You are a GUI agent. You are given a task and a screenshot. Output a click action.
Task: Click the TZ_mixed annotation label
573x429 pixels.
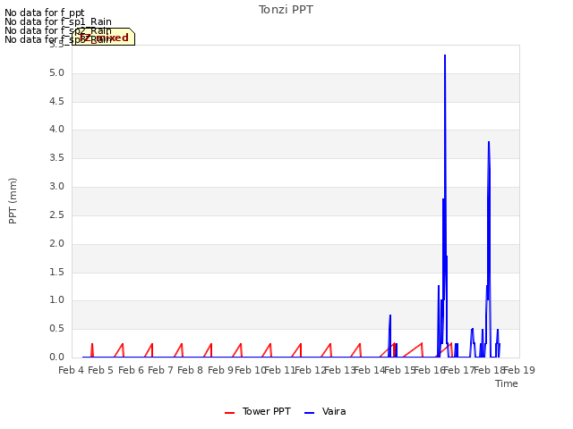pos(104,38)
